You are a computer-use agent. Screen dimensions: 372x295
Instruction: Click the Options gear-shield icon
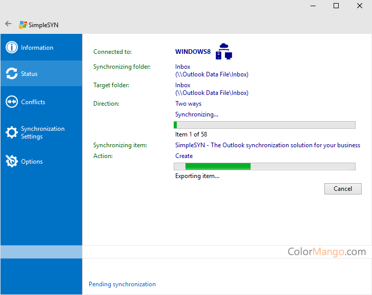tap(12, 162)
